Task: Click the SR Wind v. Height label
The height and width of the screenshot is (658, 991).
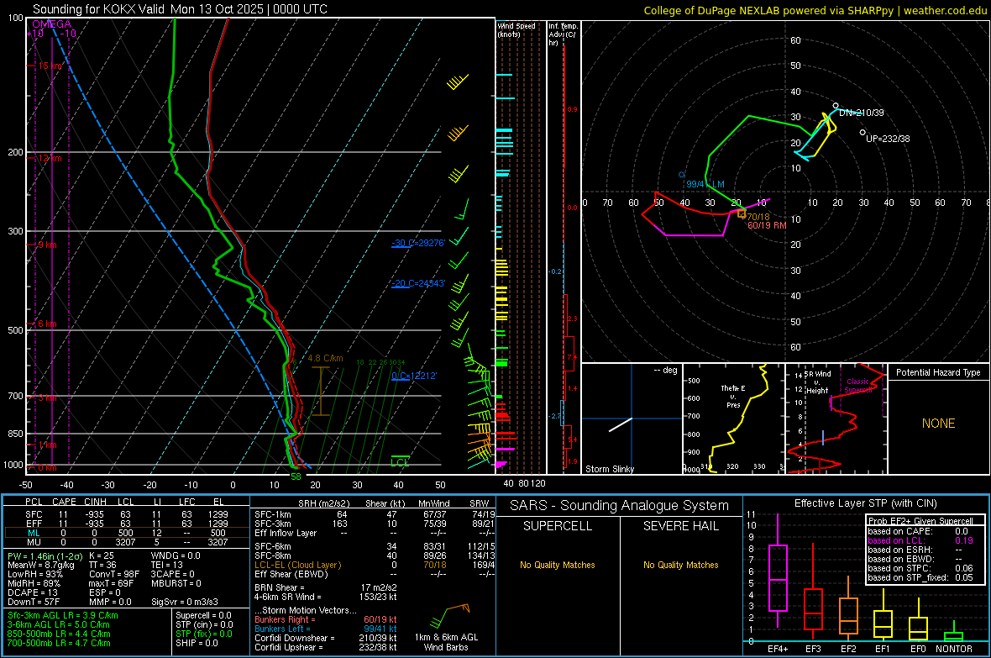Action: (817, 382)
